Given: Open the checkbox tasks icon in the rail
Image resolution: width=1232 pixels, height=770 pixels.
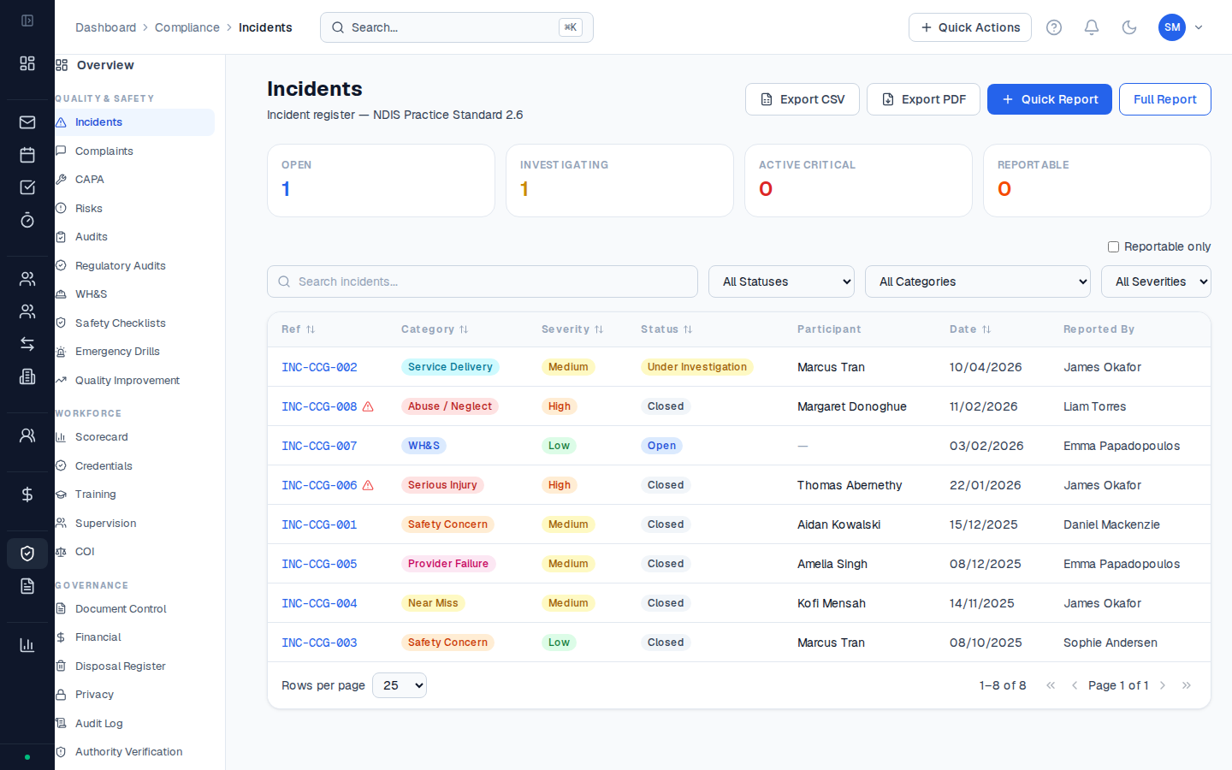Looking at the screenshot, I should tap(27, 187).
